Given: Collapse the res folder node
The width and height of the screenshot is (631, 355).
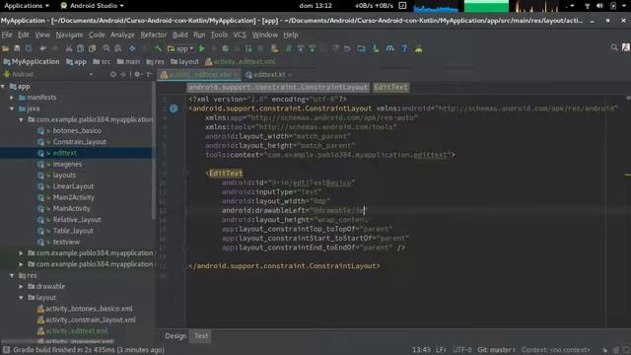Looking at the screenshot, I should (12, 276).
